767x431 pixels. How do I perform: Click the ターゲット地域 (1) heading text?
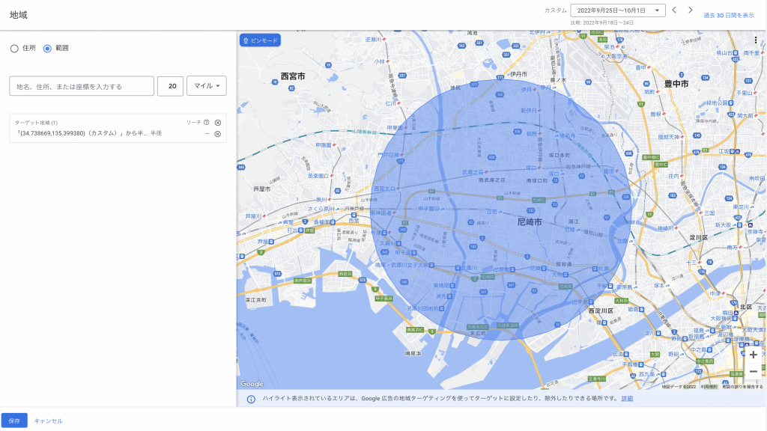click(x=36, y=123)
